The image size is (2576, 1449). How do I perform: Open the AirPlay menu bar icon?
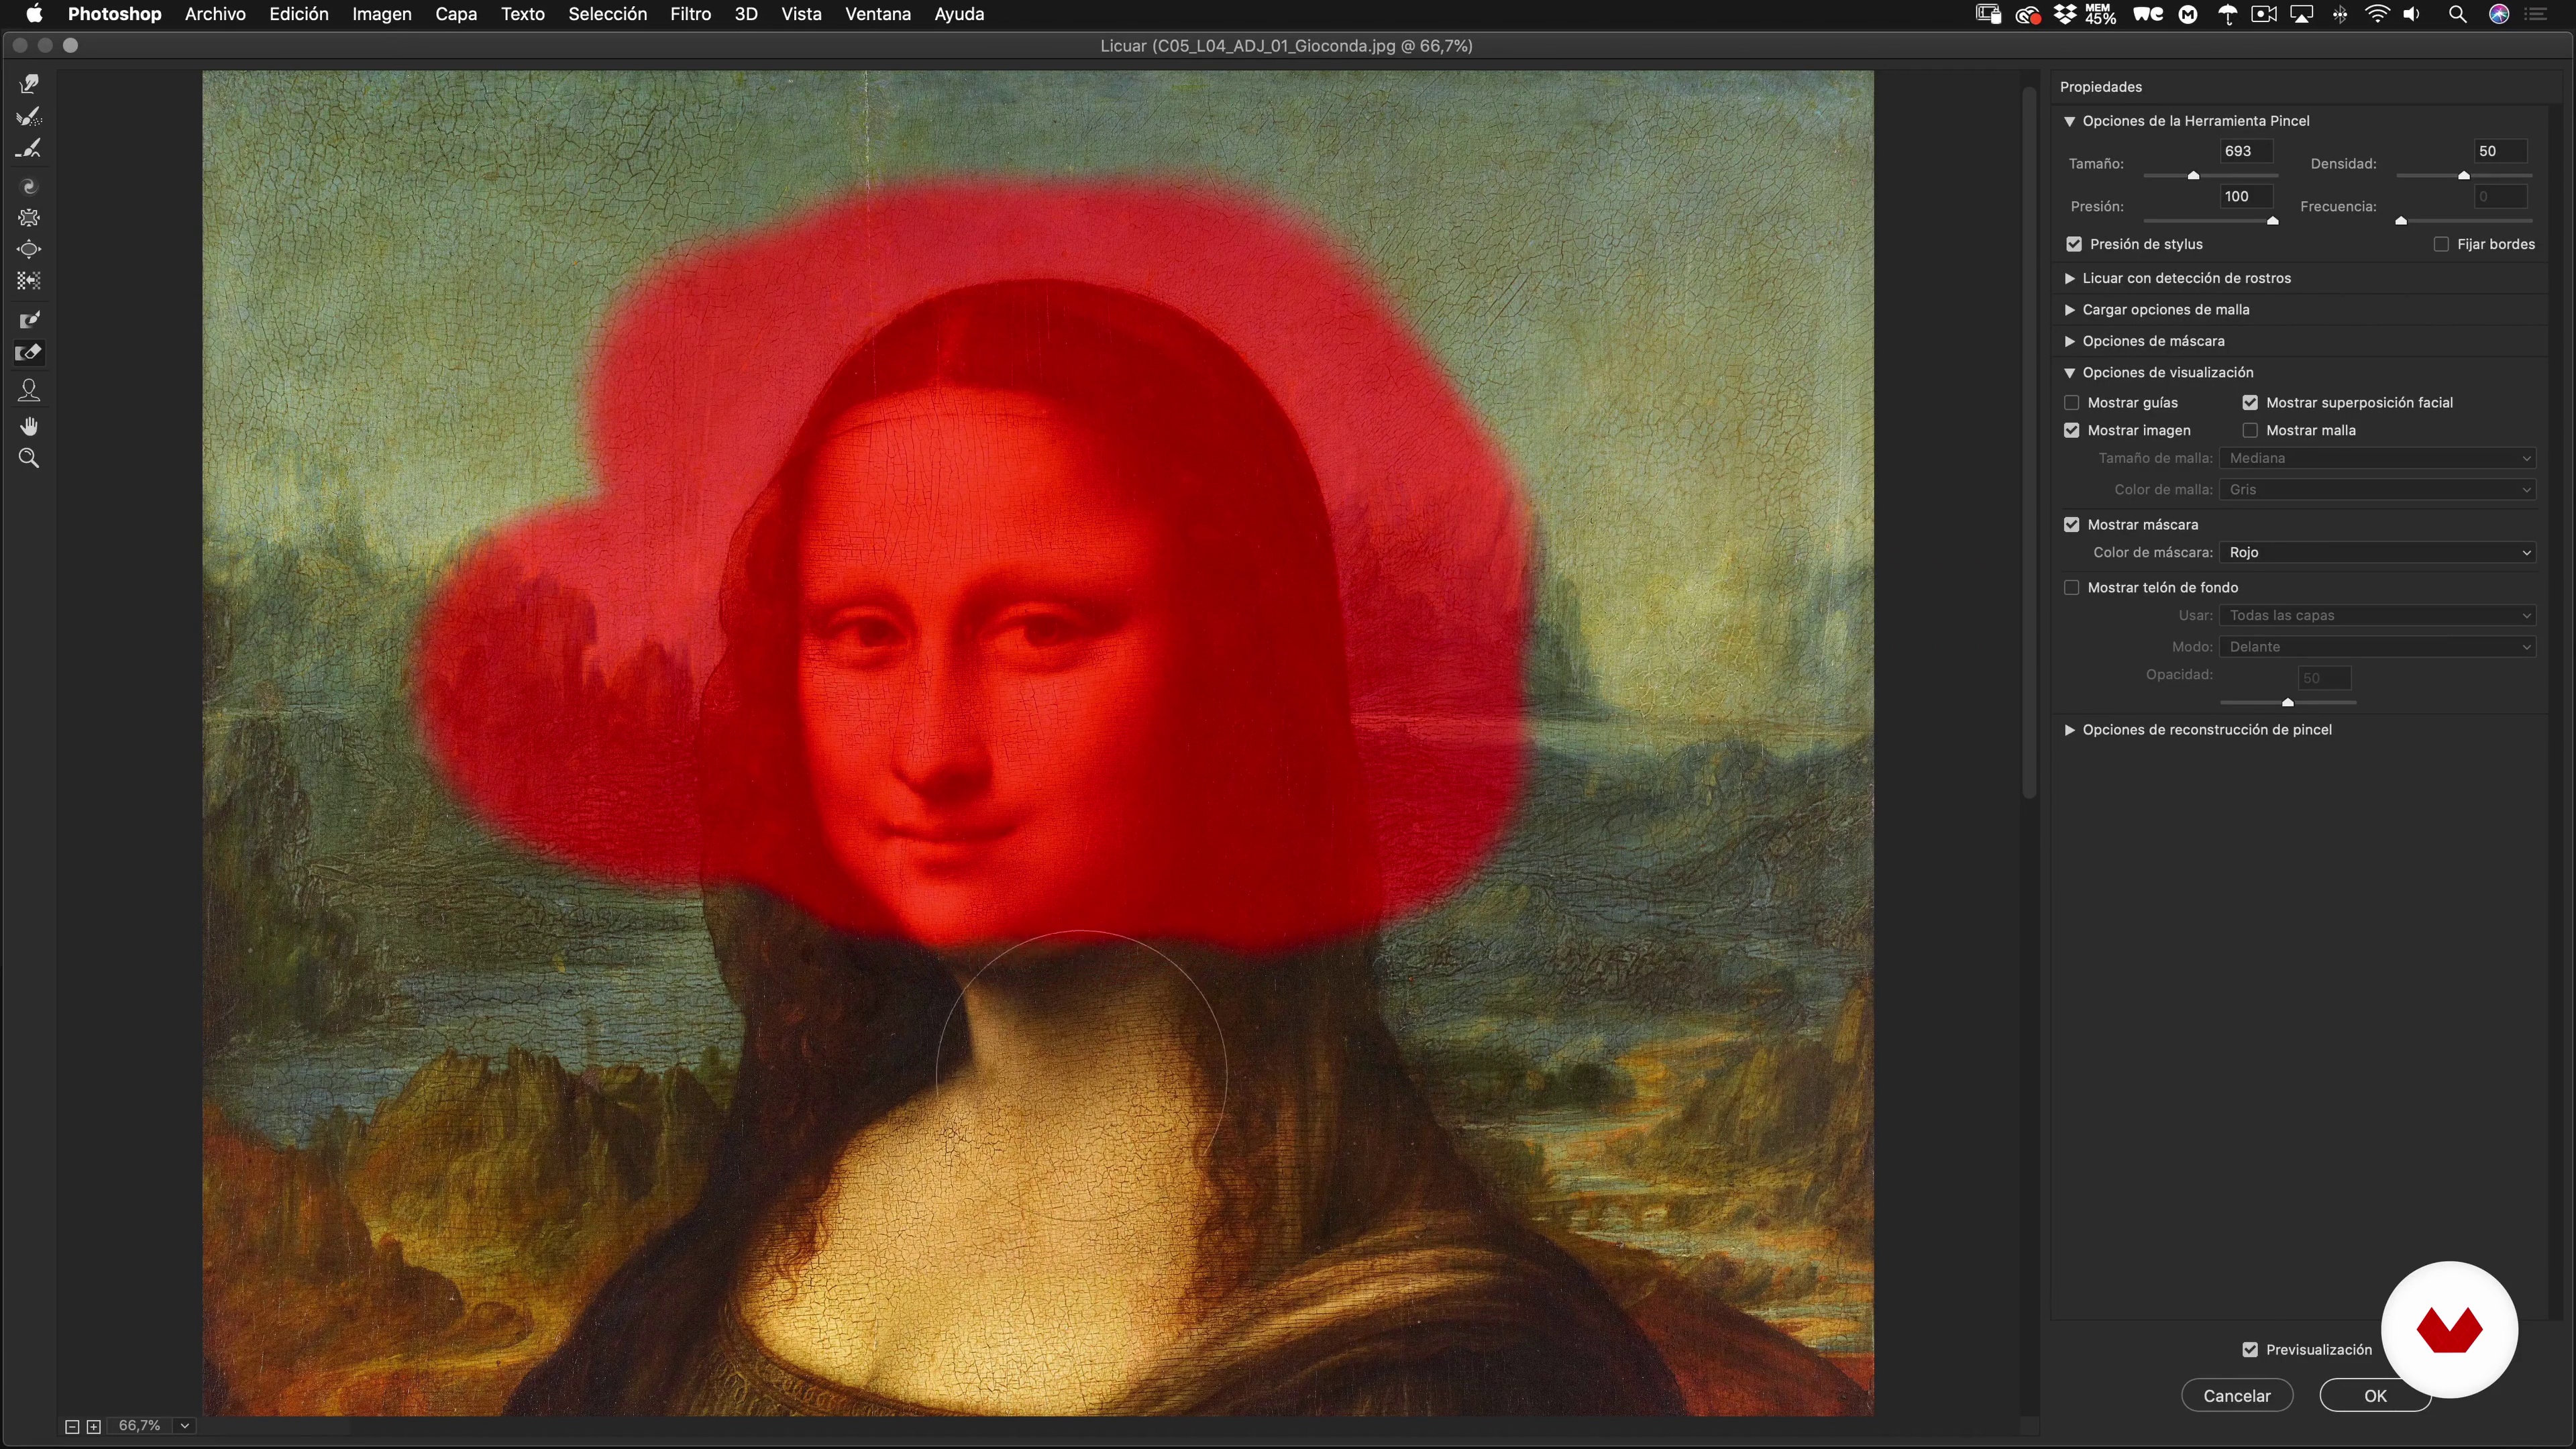click(2302, 14)
